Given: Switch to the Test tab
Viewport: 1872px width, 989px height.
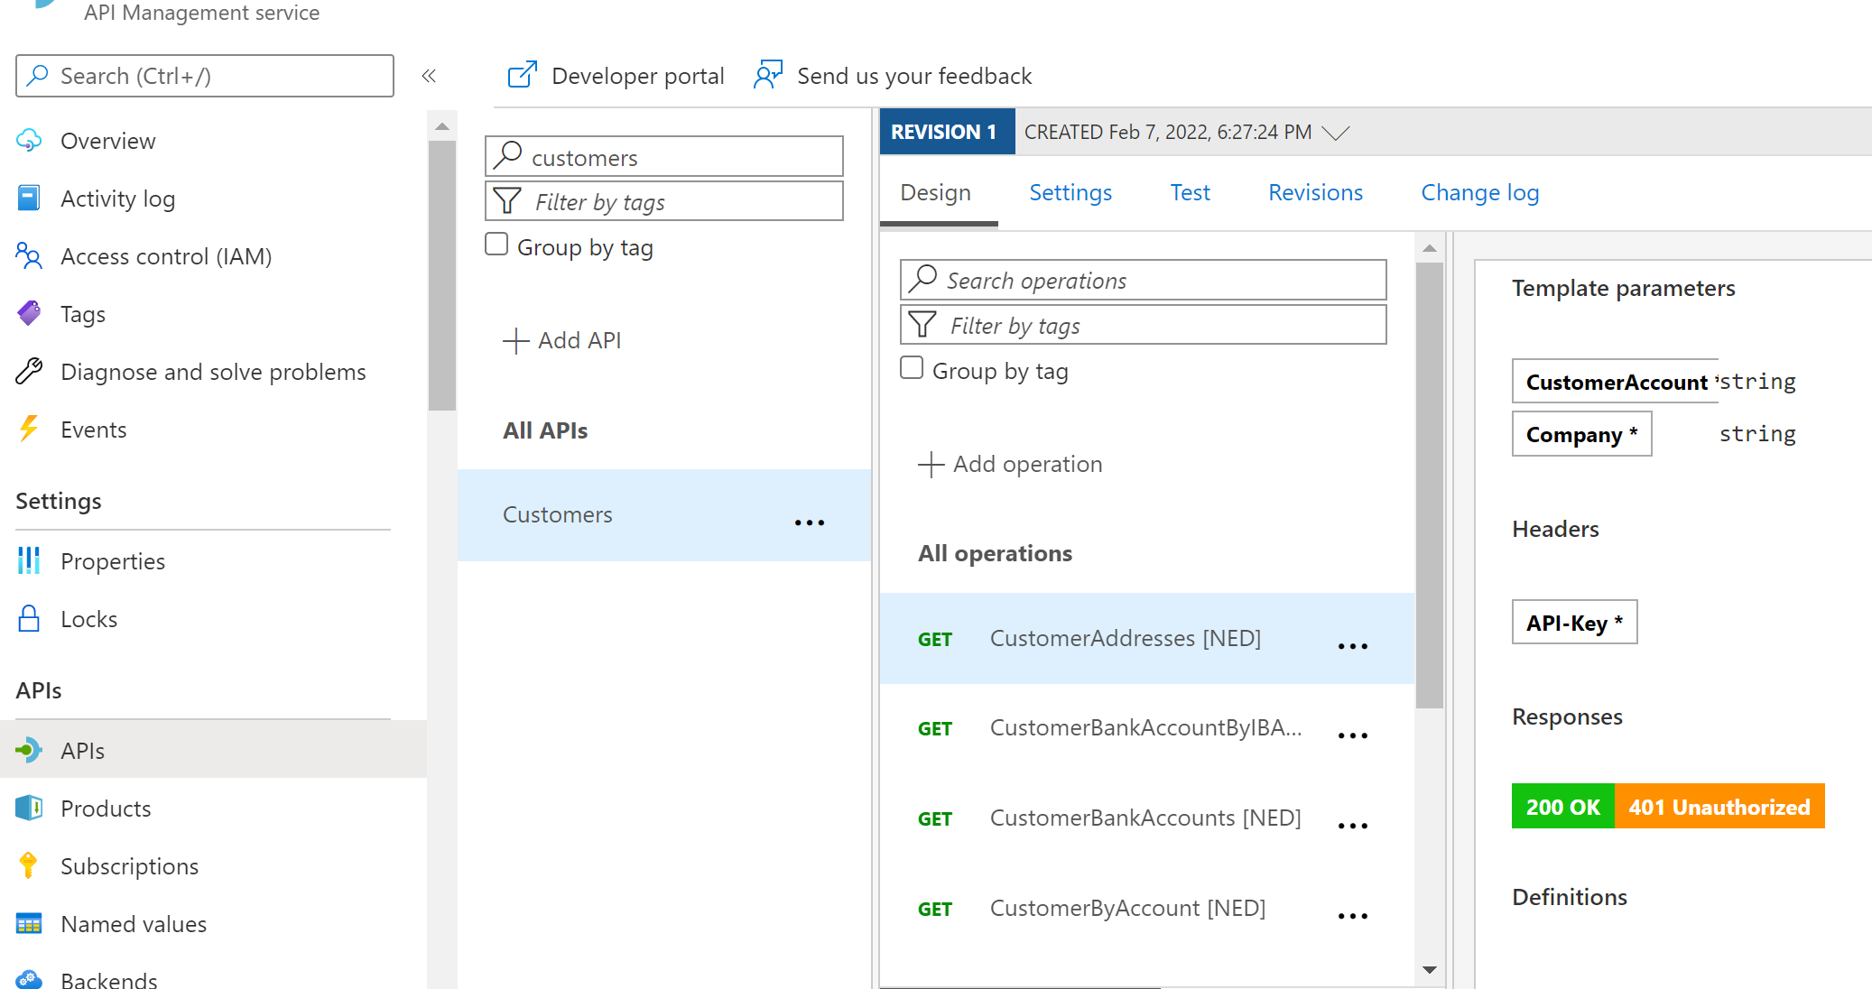Looking at the screenshot, I should (1191, 192).
